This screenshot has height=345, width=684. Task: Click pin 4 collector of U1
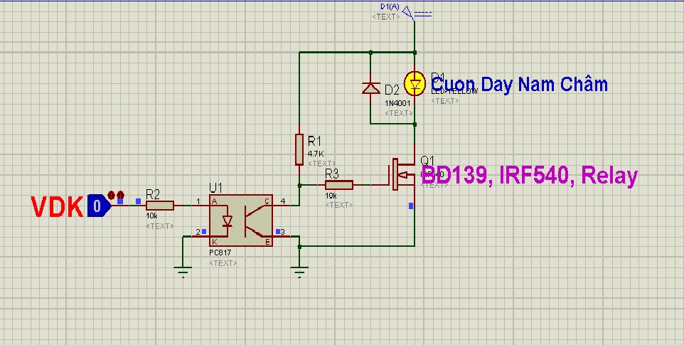(x=283, y=201)
